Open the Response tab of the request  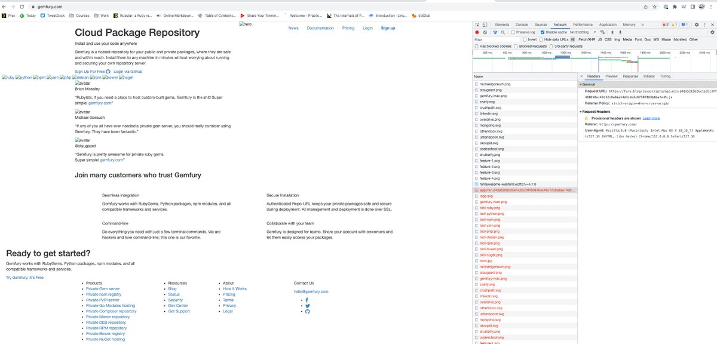630,76
